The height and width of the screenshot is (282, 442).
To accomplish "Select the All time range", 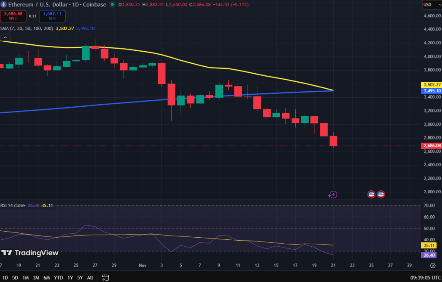I will pos(90,278).
